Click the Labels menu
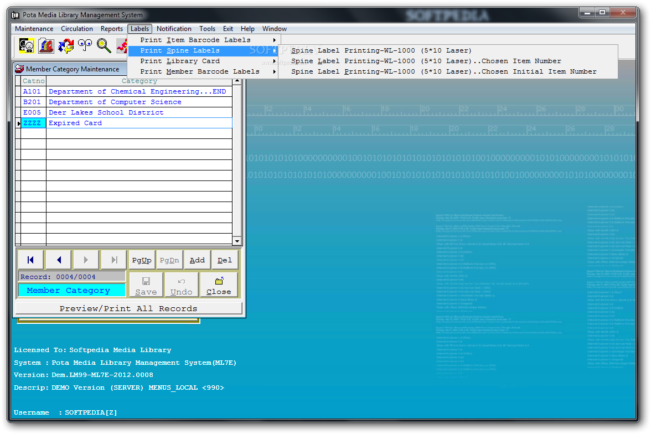 (139, 29)
